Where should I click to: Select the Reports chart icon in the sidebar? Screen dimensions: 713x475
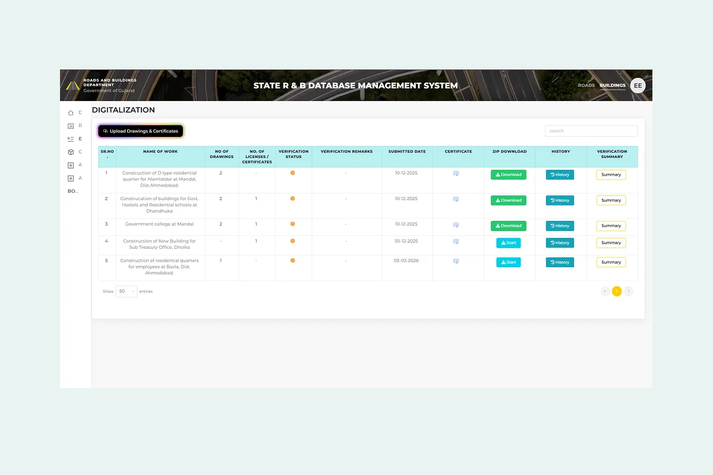click(71, 126)
